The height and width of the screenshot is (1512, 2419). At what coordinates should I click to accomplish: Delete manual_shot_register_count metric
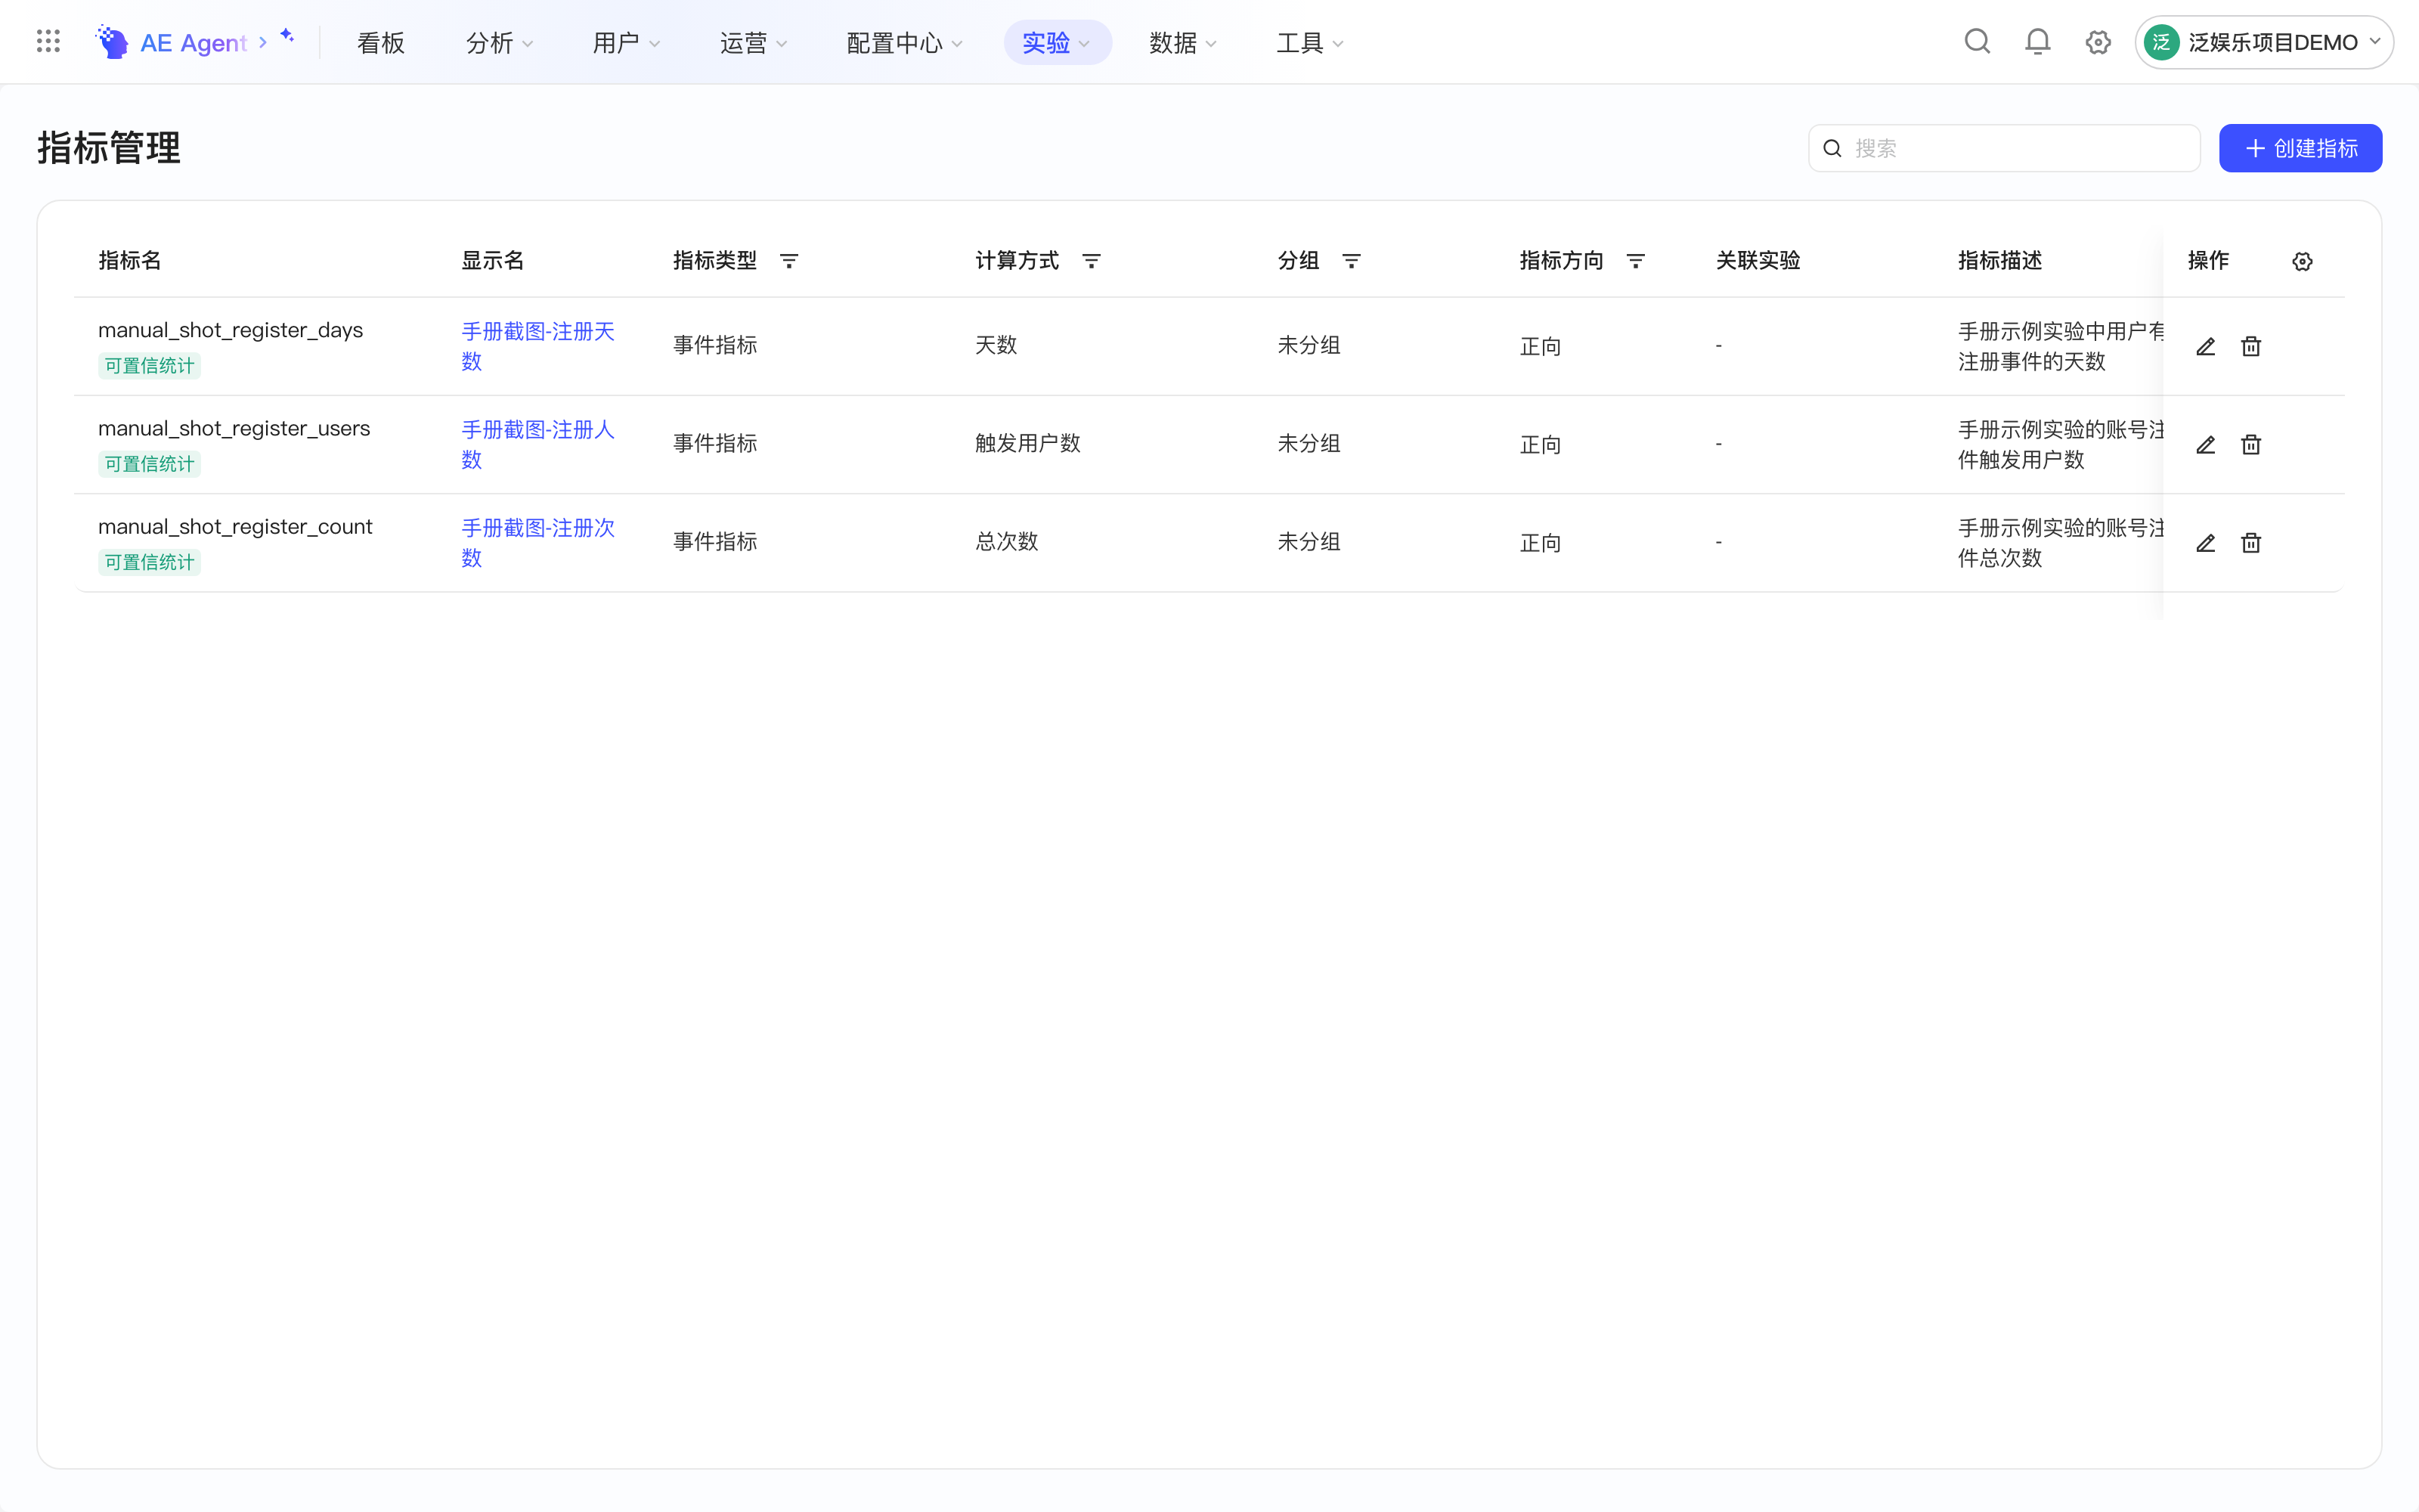coord(2251,542)
